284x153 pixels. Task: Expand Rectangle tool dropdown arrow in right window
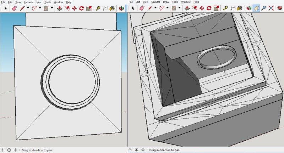pyautogui.click(x=179, y=8)
